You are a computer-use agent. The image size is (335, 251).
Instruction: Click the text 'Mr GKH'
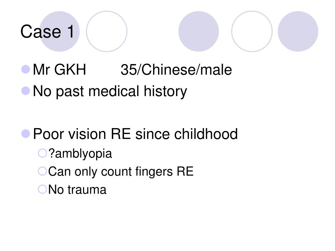pyautogui.click(x=60, y=70)
